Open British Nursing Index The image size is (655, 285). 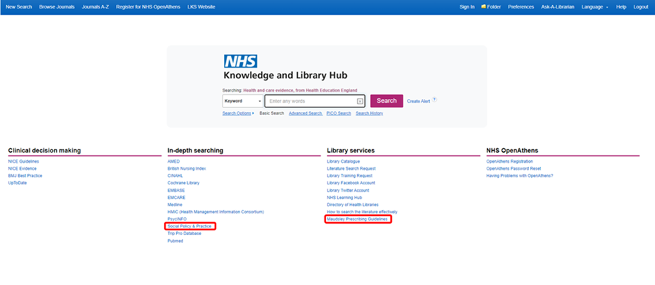pyautogui.click(x=186, y=169)
